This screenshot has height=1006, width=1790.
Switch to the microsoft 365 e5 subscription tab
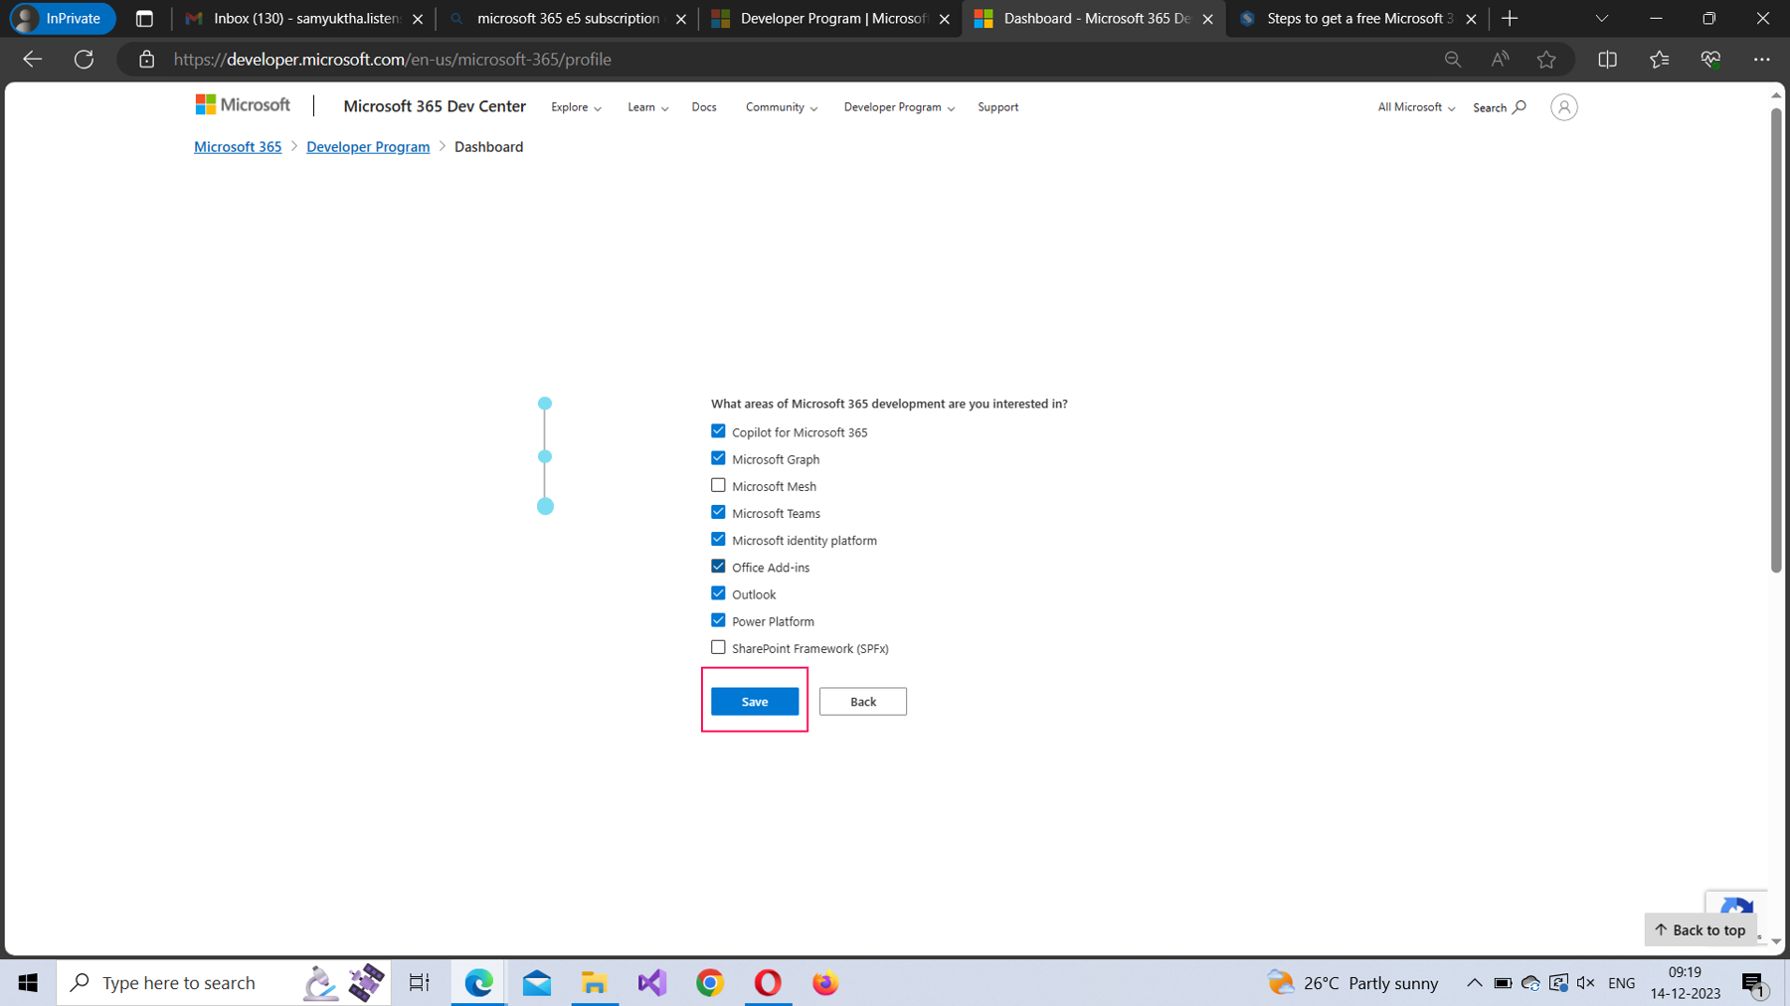[568, 19]
